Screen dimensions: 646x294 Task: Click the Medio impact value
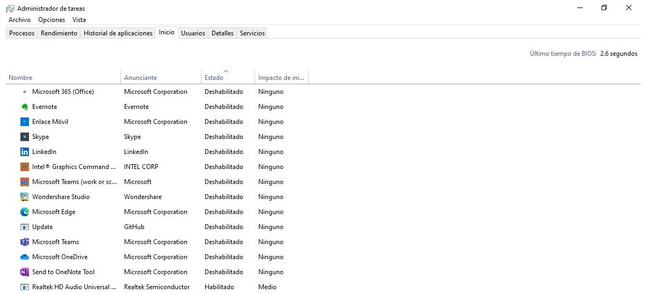(x=267, y=287)
